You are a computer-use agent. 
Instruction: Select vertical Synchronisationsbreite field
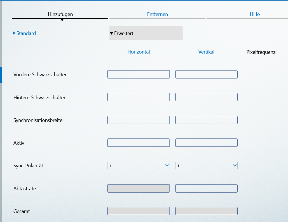pyautogui.click(x=206, y=120)
